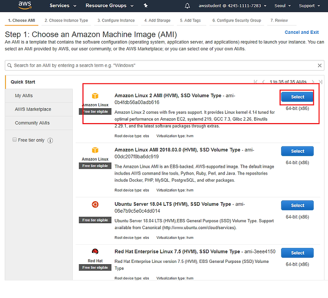Open the pin shortcuts star icon

coord(146,5)
